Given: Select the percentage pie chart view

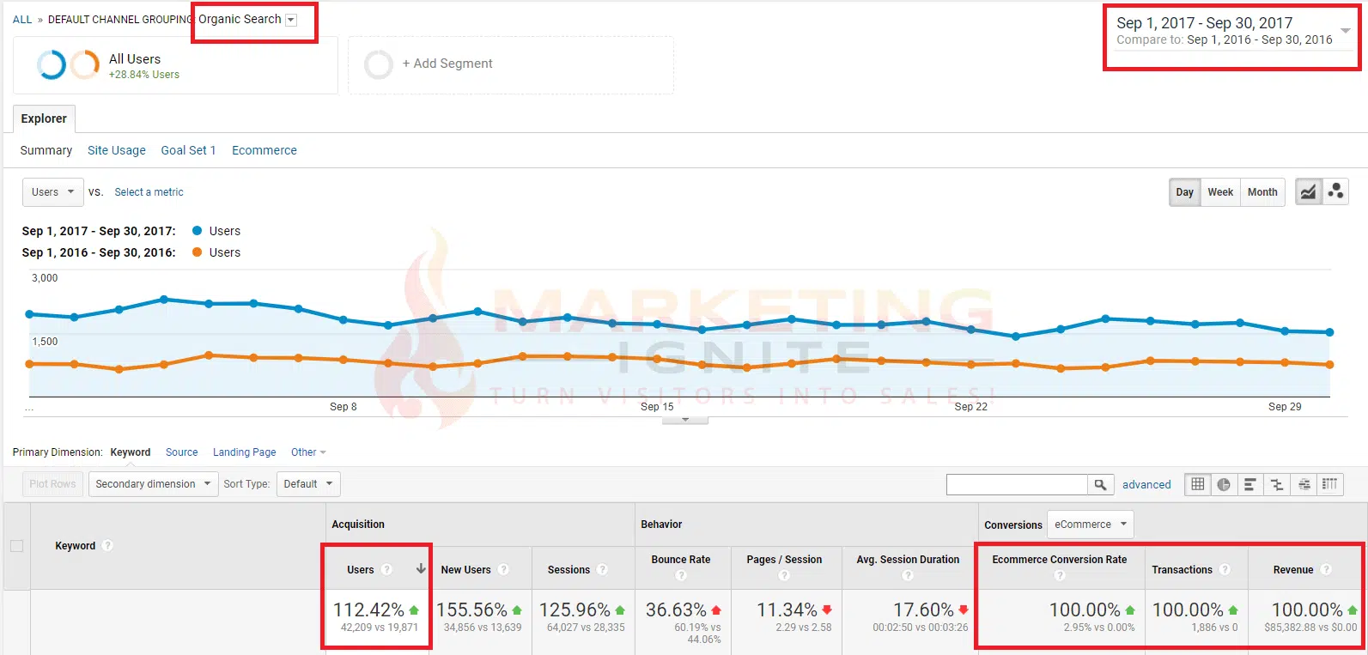Looking at the screenshot, I should pos(1224,484).
